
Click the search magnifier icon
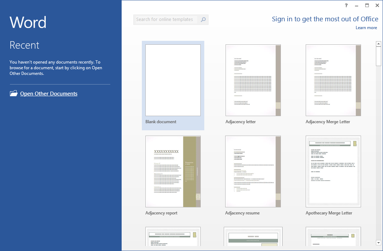coord(203,20)
